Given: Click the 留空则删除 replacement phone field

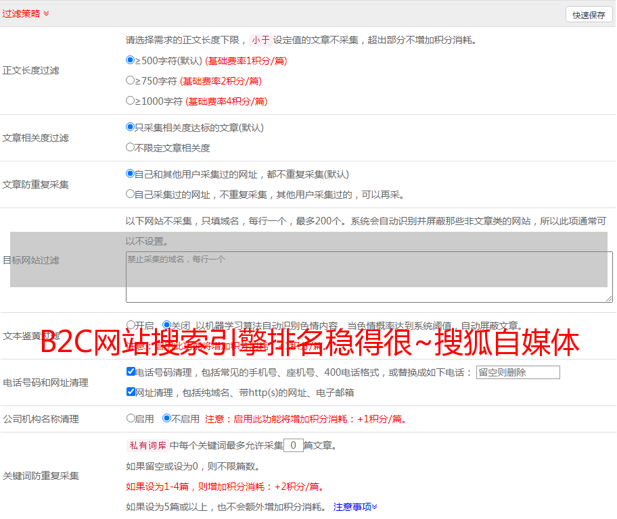Looking at the screenshot, I should pos(518,372).
